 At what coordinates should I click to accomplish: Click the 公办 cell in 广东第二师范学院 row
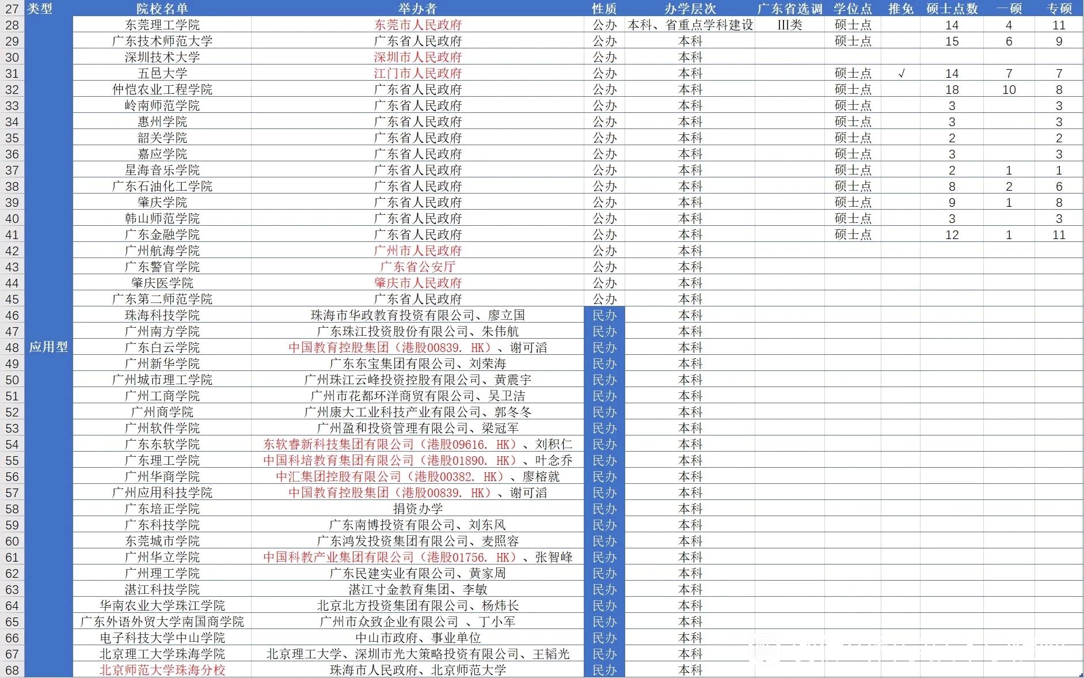coord(604,299)
